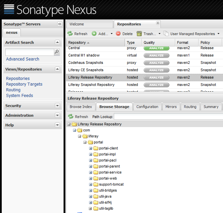Click the portal-parent folder icon

96,166
